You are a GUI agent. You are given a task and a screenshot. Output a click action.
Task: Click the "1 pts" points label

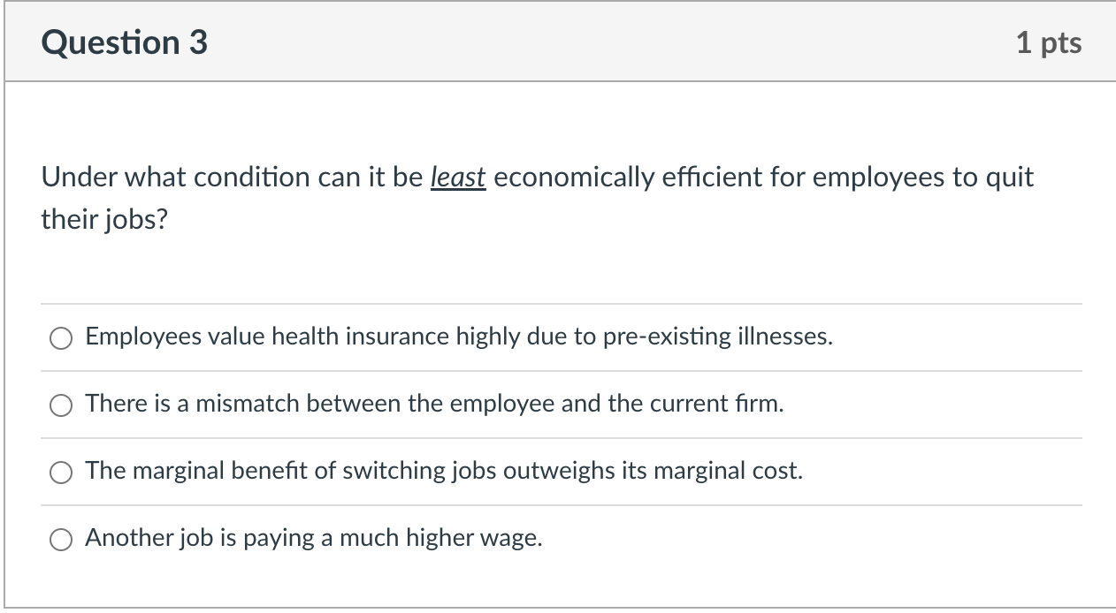tap(1049, 42)
